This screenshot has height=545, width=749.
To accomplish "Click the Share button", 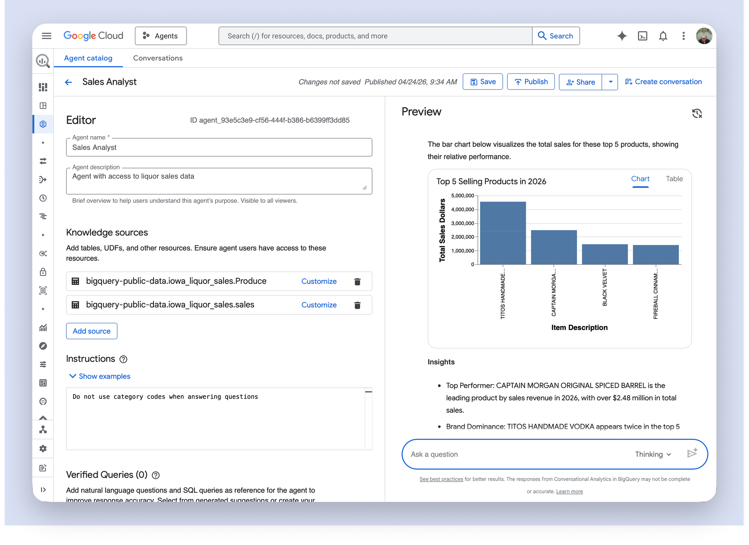I will point(580,82).
